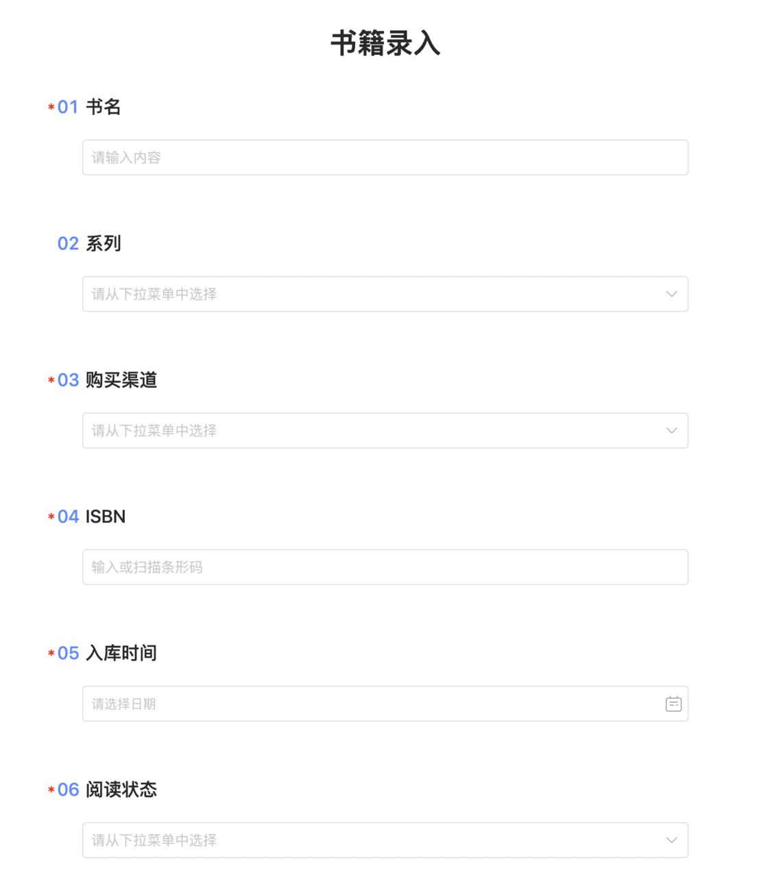Click the 入库时间 label text
The height and width of the screenshot is (881, 768).
tap(121, 653)
